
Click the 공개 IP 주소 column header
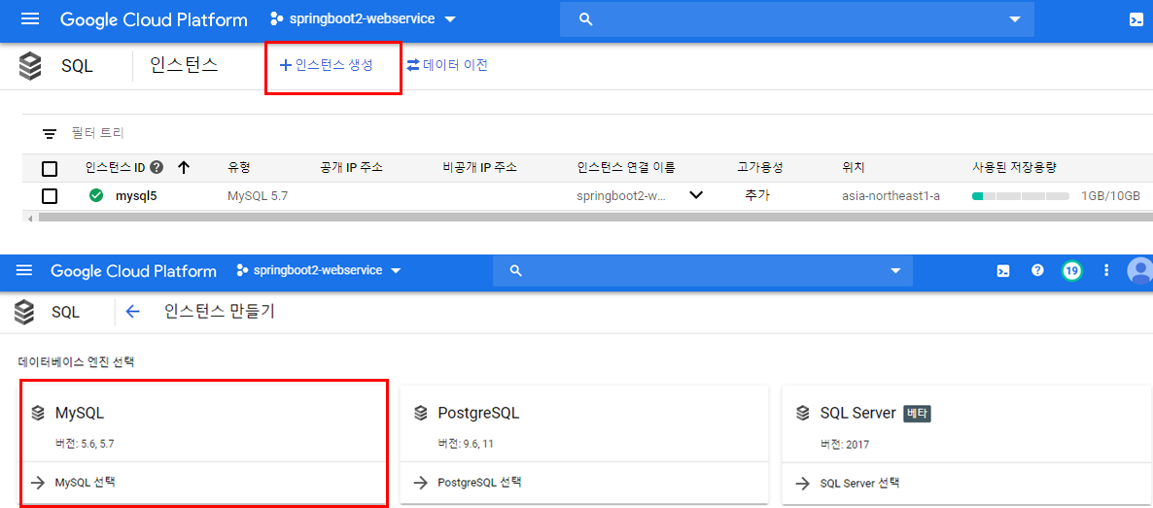tap(352, 168)
